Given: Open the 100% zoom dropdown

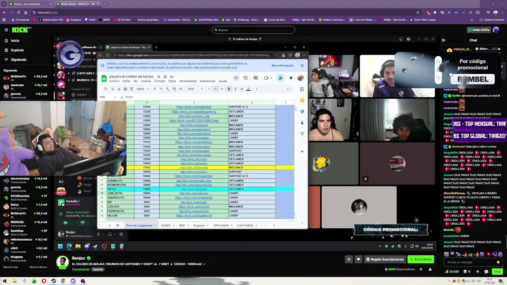Looking at the screenshot, I should click(142, 89).
